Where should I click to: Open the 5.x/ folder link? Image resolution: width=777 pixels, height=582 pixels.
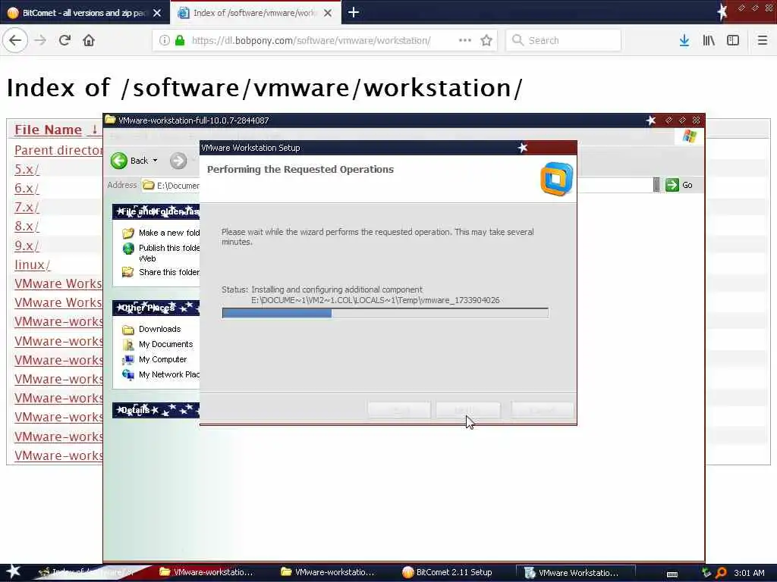[27, 169]
